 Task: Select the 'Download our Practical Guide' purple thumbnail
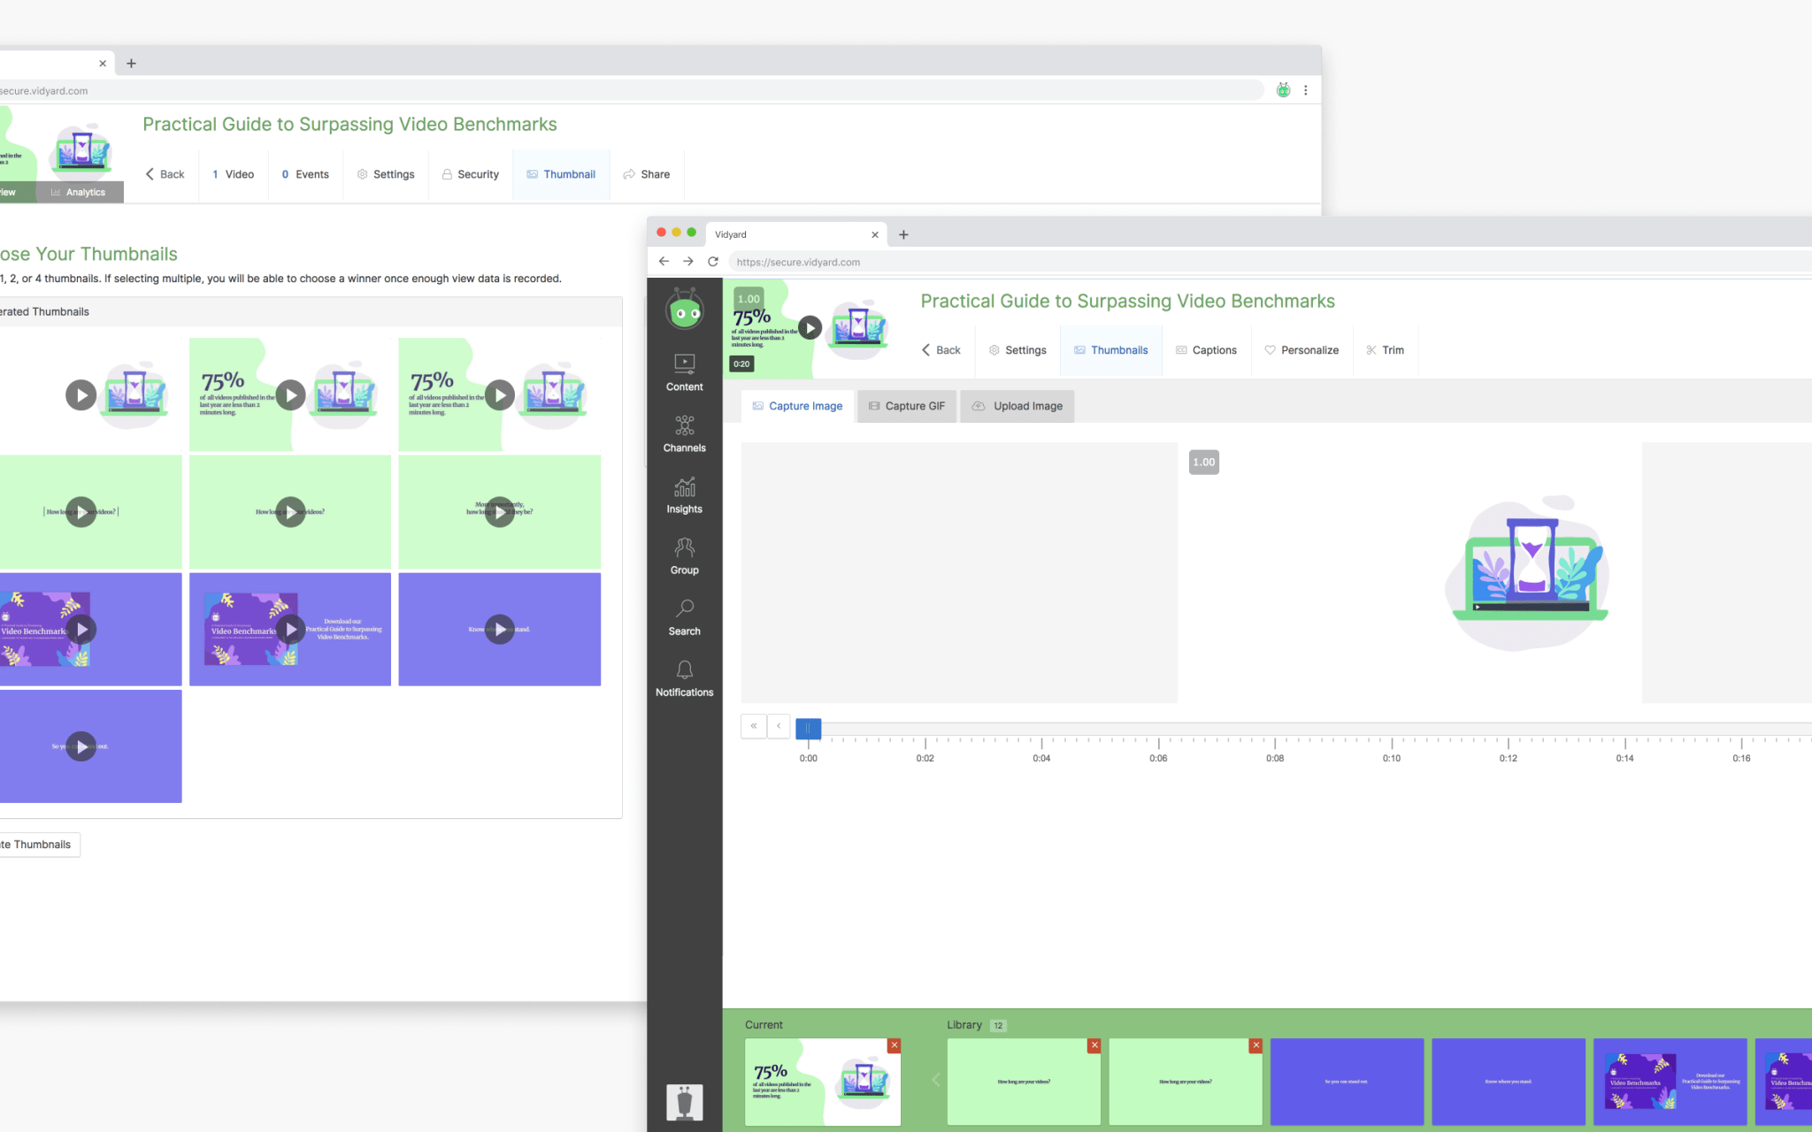pos(290,630)
